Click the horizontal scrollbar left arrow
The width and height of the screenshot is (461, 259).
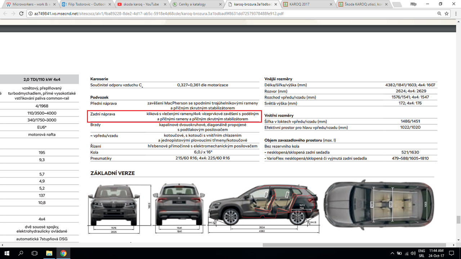[2, 245]
